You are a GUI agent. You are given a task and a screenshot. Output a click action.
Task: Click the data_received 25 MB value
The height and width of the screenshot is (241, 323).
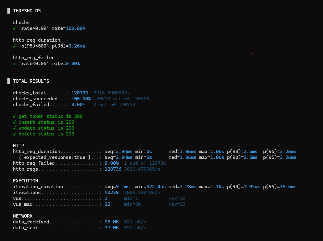(111, 222)
